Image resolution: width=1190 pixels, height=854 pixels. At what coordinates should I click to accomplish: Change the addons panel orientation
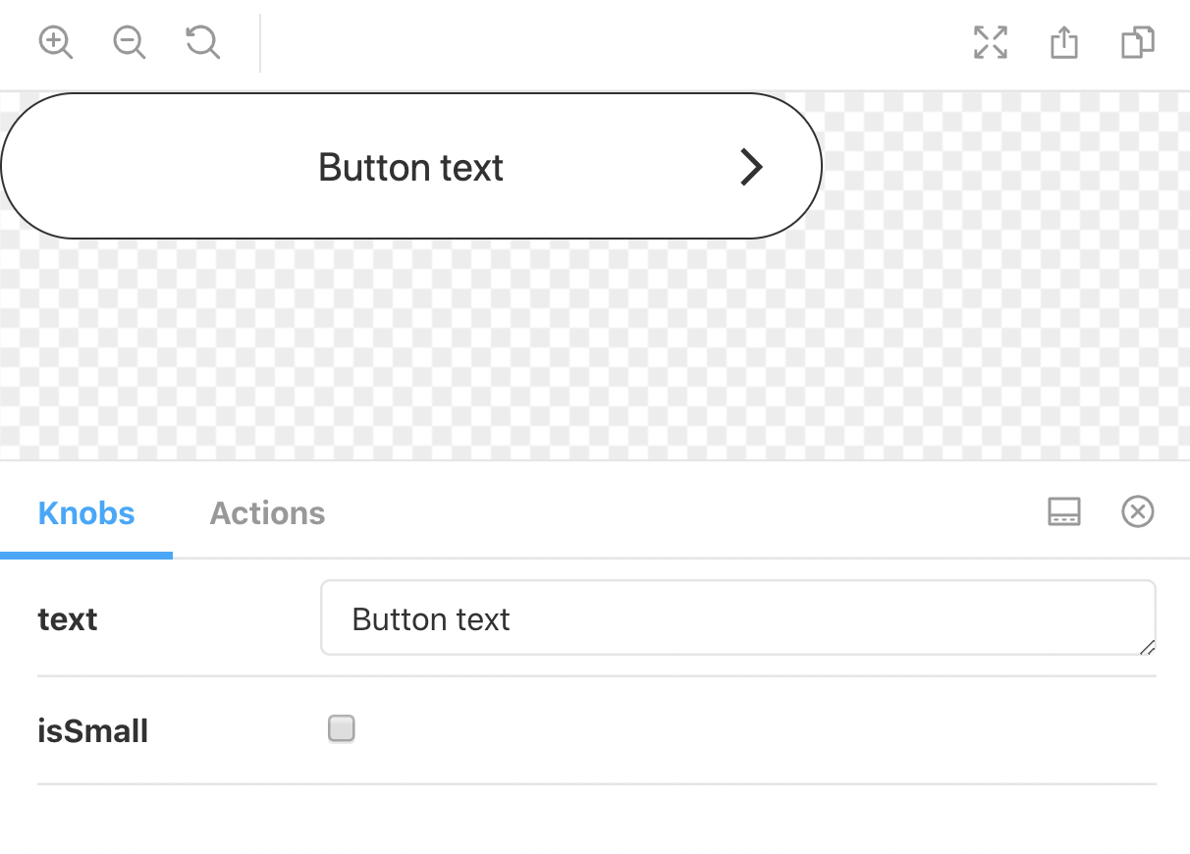[1064, 511]
